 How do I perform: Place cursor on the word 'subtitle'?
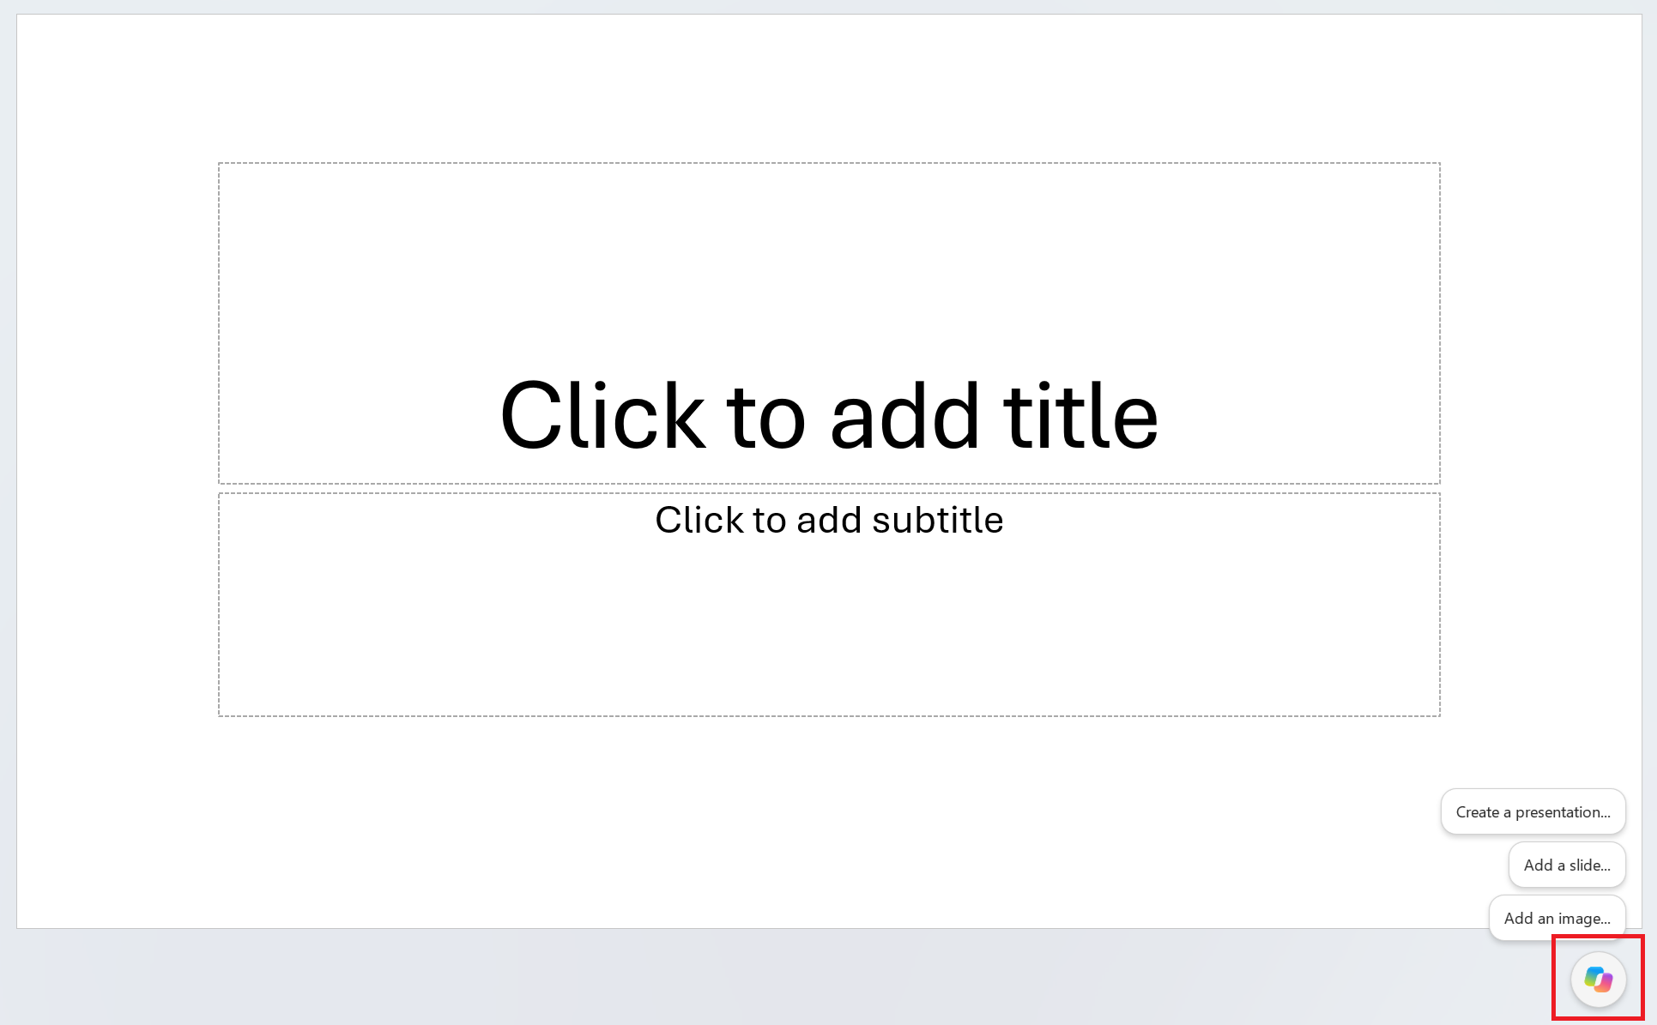tap(938, 520)
